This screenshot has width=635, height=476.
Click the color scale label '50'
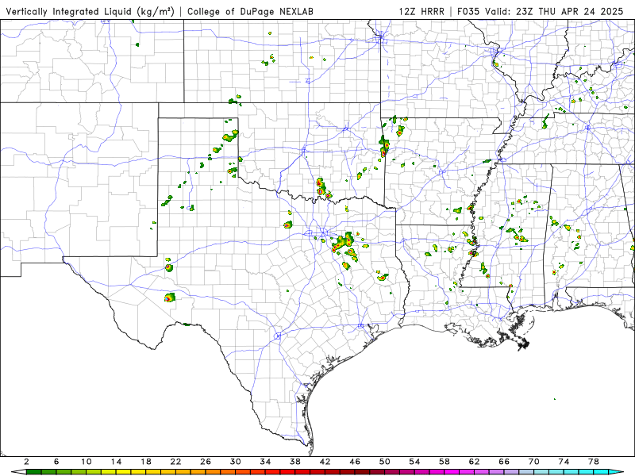pyautogui.click(x=385, y=462)
